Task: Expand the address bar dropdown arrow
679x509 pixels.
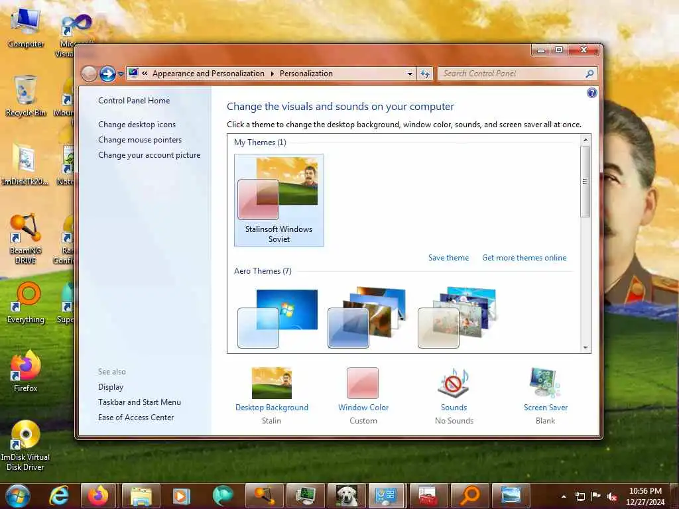Action: pos(410,74)
